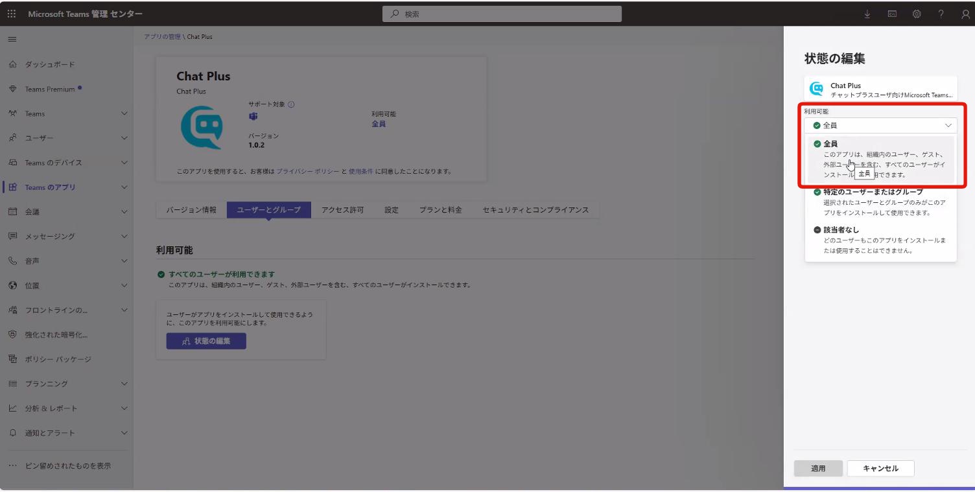Click the Messaging chat icon

coord(12,236)
